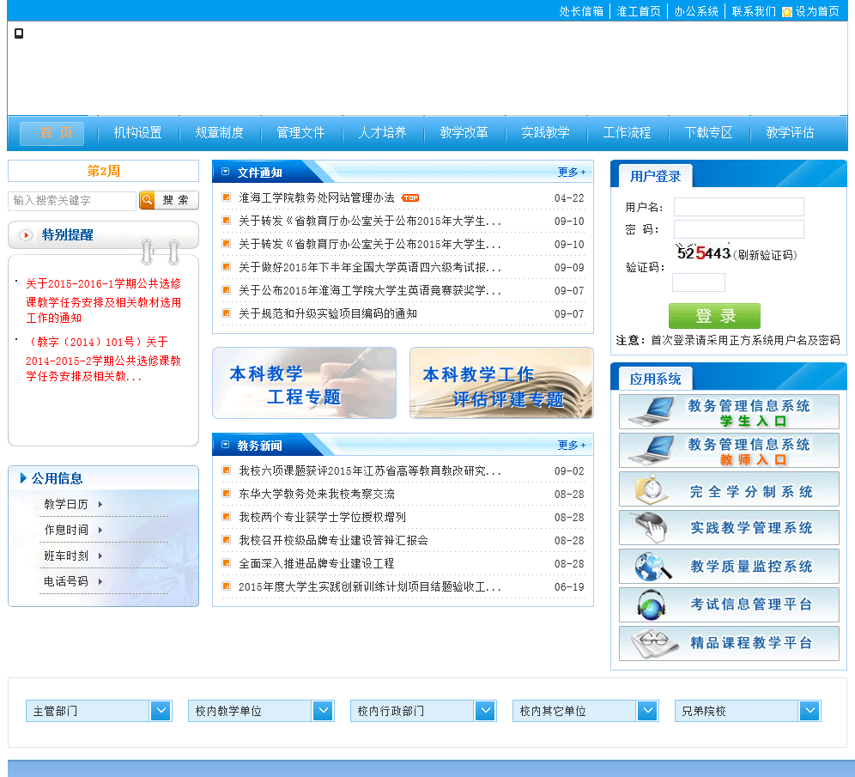Click laptop icon of 学生入口 system
The height and width of the screenshot is (777, 855).
click(x=652, y=411)
